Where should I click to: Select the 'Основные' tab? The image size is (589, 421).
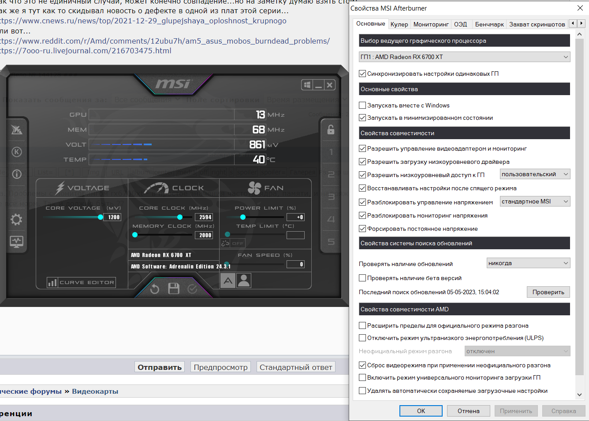coord(371,24)
